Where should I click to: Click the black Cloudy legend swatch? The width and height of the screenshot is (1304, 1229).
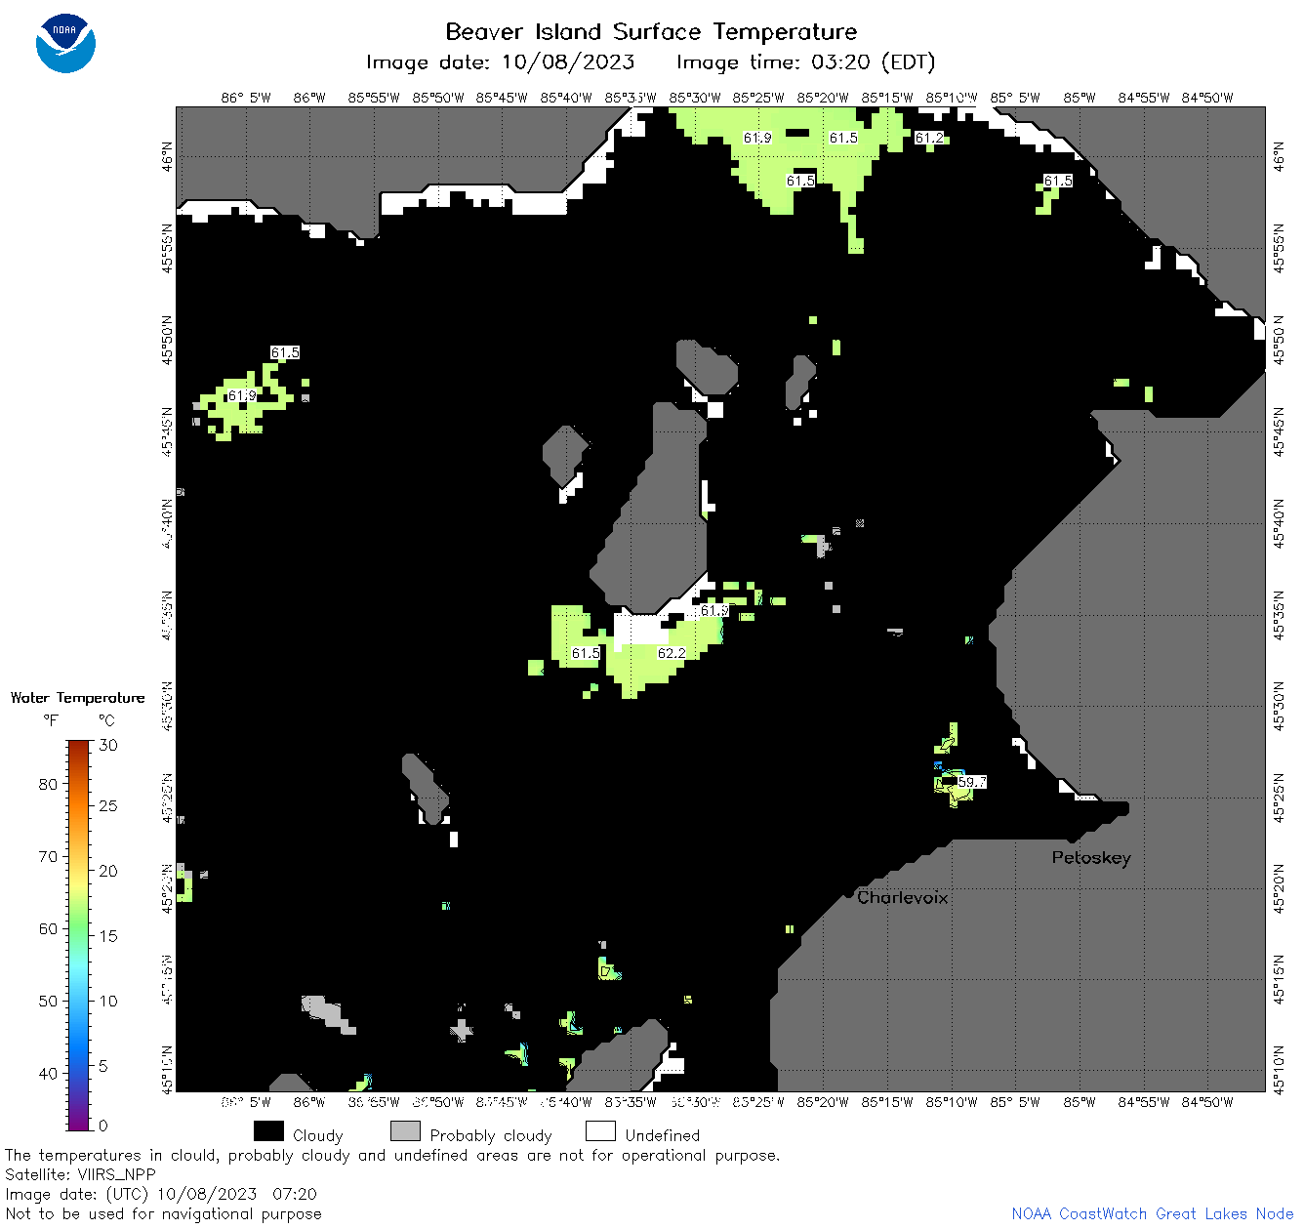click(268, 1131)
